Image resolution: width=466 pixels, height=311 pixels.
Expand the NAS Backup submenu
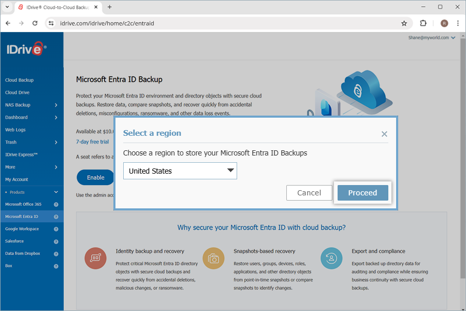56,105
